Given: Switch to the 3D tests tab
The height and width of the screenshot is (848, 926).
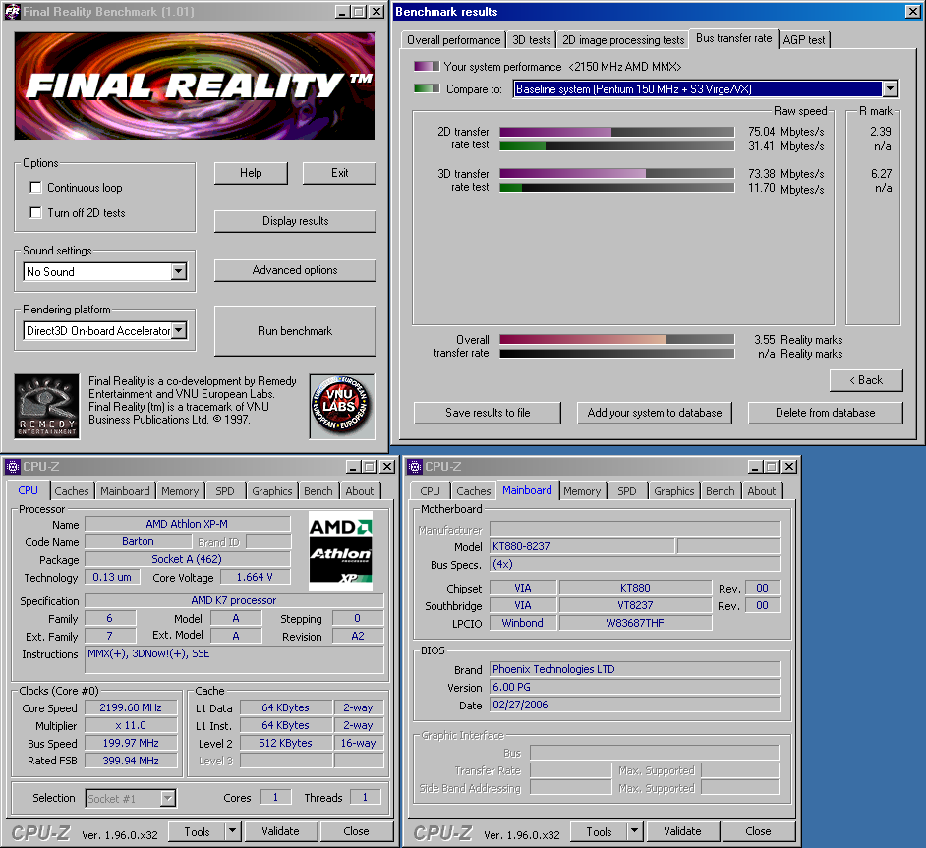Looking at the screenshot, I should 532,40.
